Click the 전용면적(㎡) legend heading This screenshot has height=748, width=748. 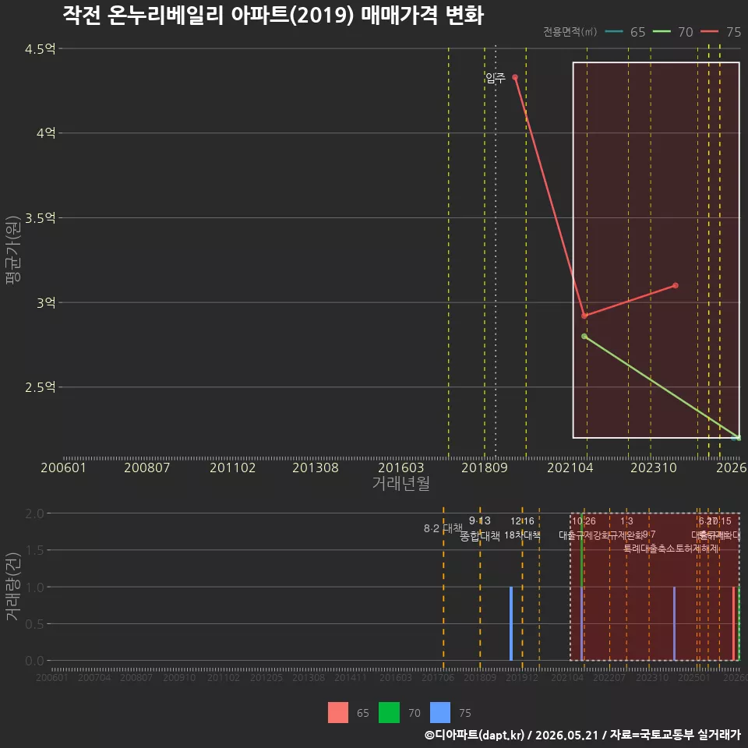point(570,32)
